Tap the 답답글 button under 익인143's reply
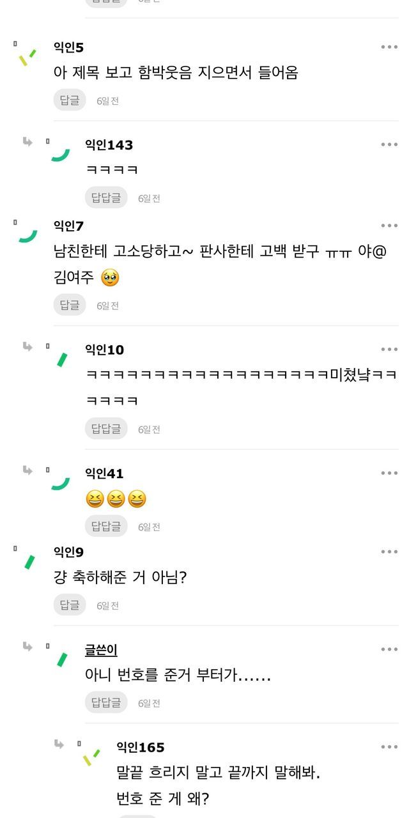 tap(106, 197)
